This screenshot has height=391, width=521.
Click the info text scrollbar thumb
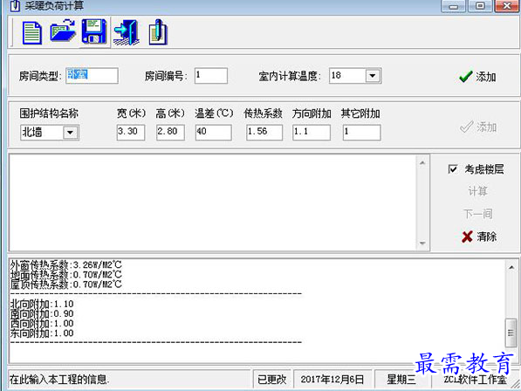(x=511, y=333)
